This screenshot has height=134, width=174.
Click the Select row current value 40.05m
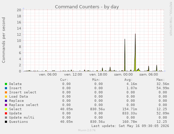[67, 109]
